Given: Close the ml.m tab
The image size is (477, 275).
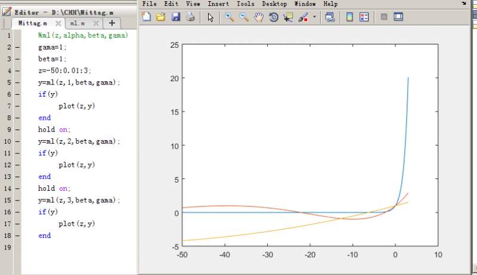Looking at the screenshot, I should [96, 23].
